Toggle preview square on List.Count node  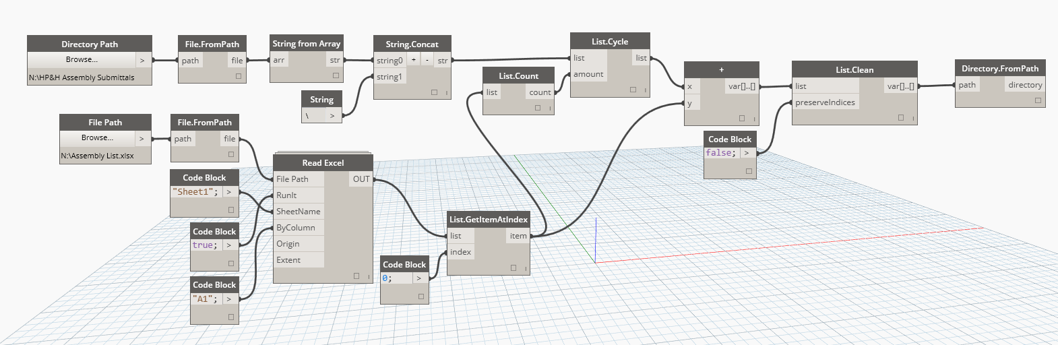coord(538,108)
